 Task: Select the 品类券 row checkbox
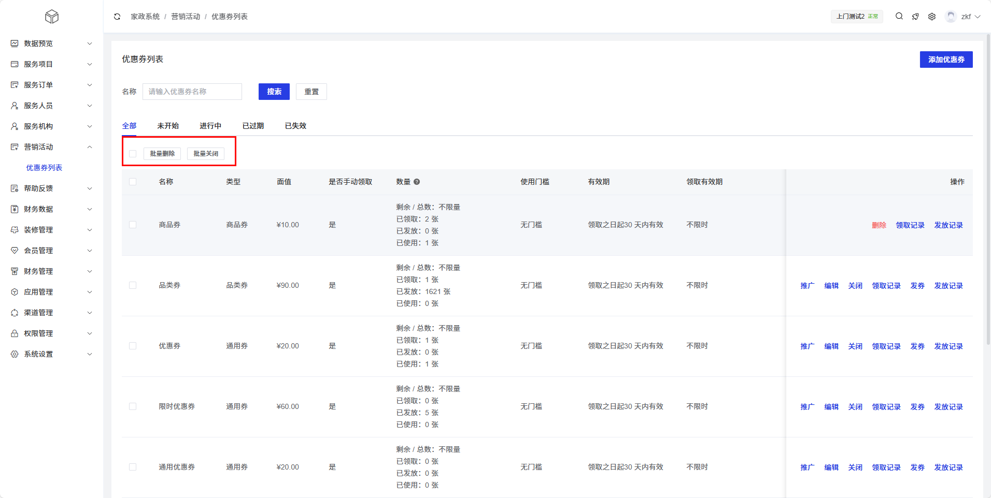pos(133,285)
